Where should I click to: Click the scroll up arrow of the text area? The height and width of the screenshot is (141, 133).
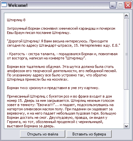point(126,16)
